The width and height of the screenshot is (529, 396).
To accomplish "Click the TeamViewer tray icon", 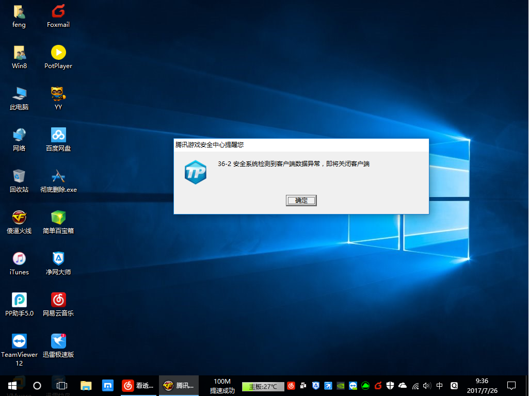I will (x=353, y=386).
